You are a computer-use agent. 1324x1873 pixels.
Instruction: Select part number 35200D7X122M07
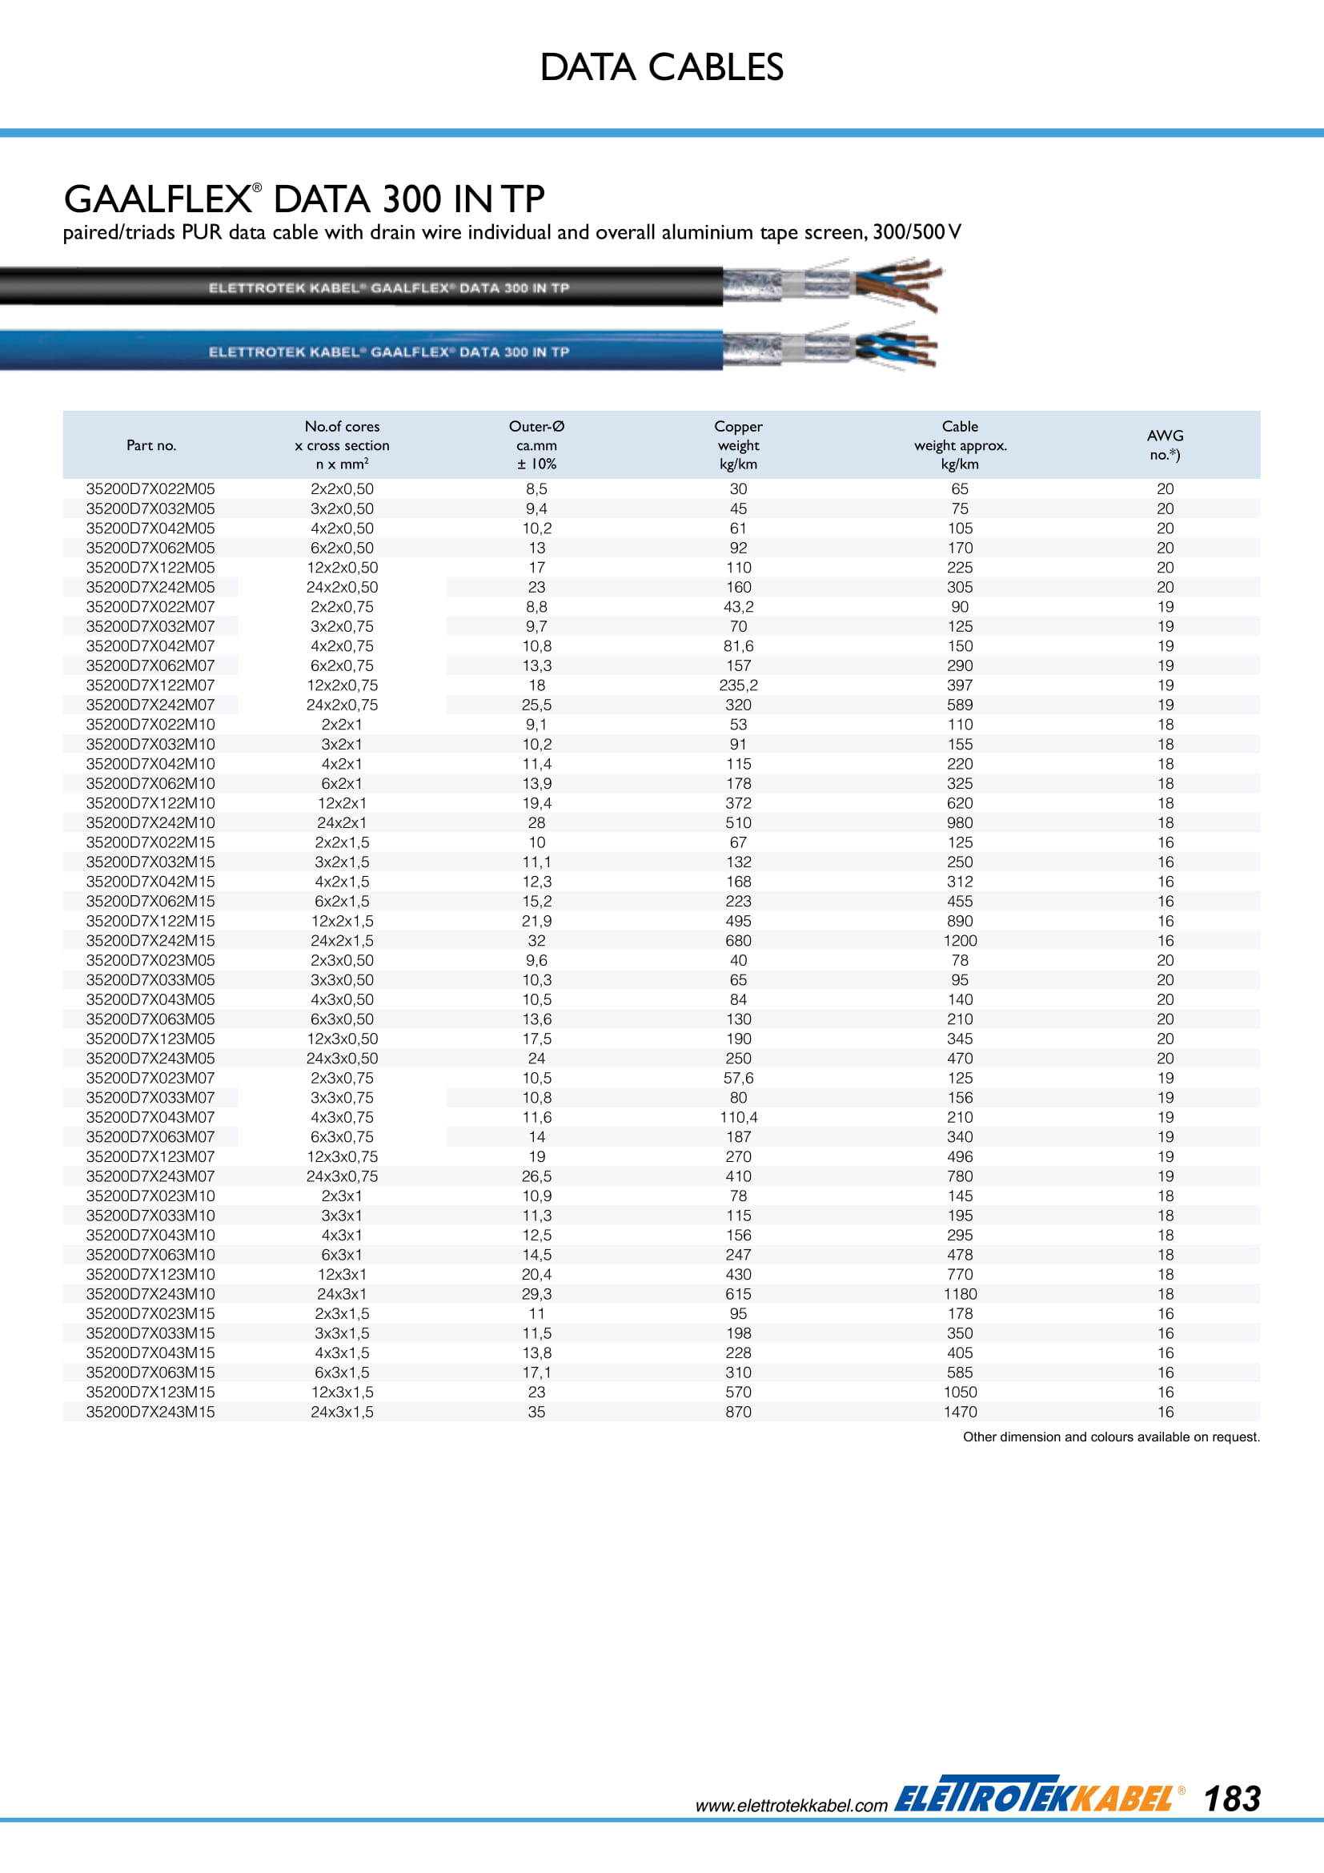pos(150,685)
